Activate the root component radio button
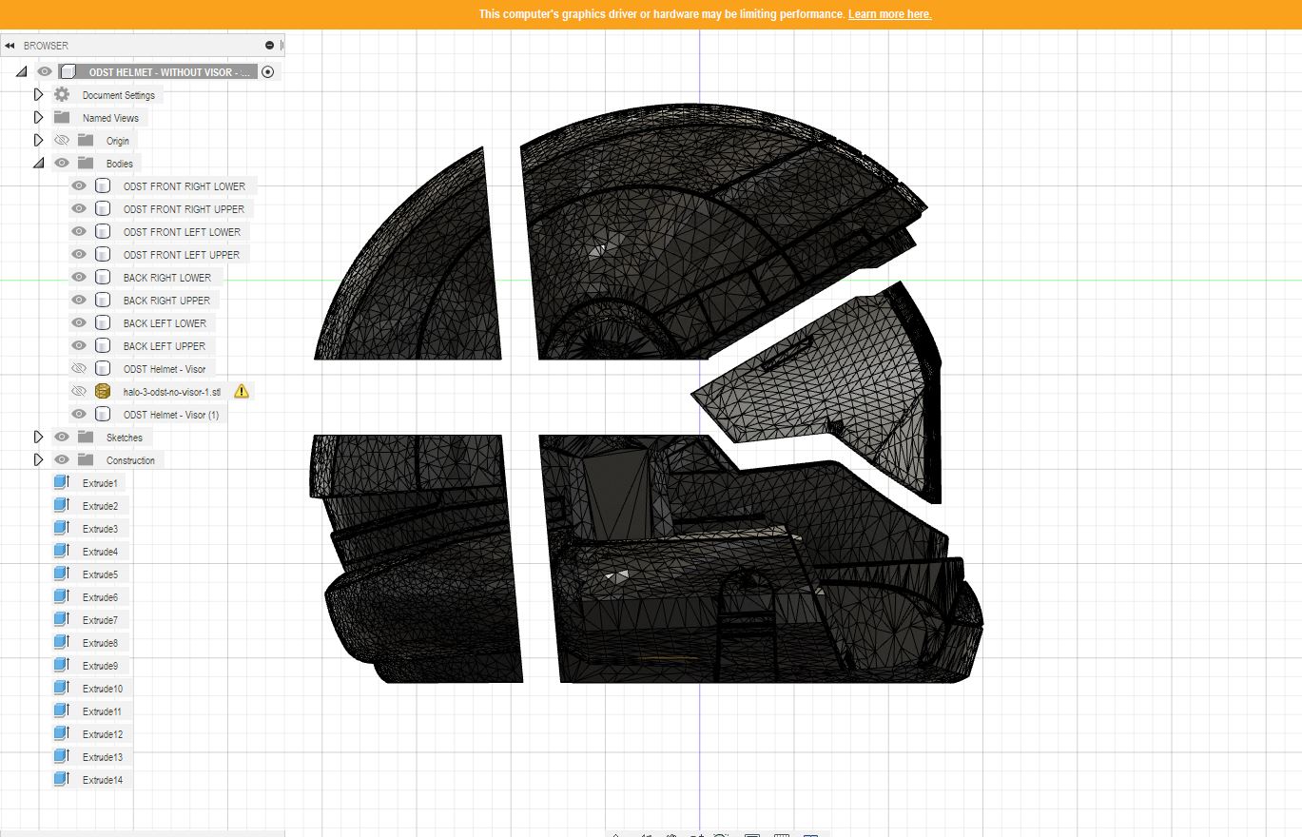The width and height of the screenshot is (1302, 837). tap(268, 71)
